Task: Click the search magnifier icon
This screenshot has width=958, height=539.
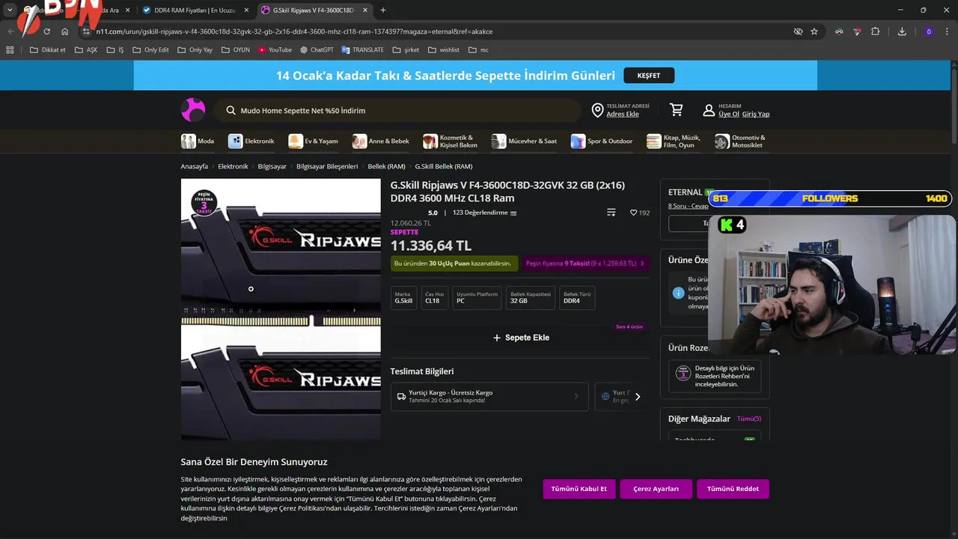Action: 231,110
